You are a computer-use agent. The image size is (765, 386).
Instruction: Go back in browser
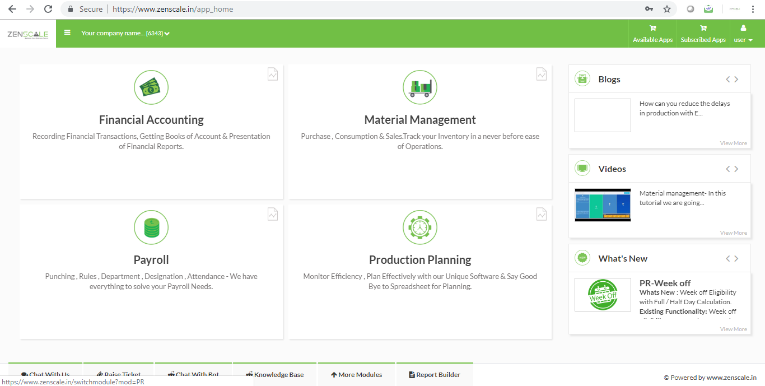tap(12, 9)
